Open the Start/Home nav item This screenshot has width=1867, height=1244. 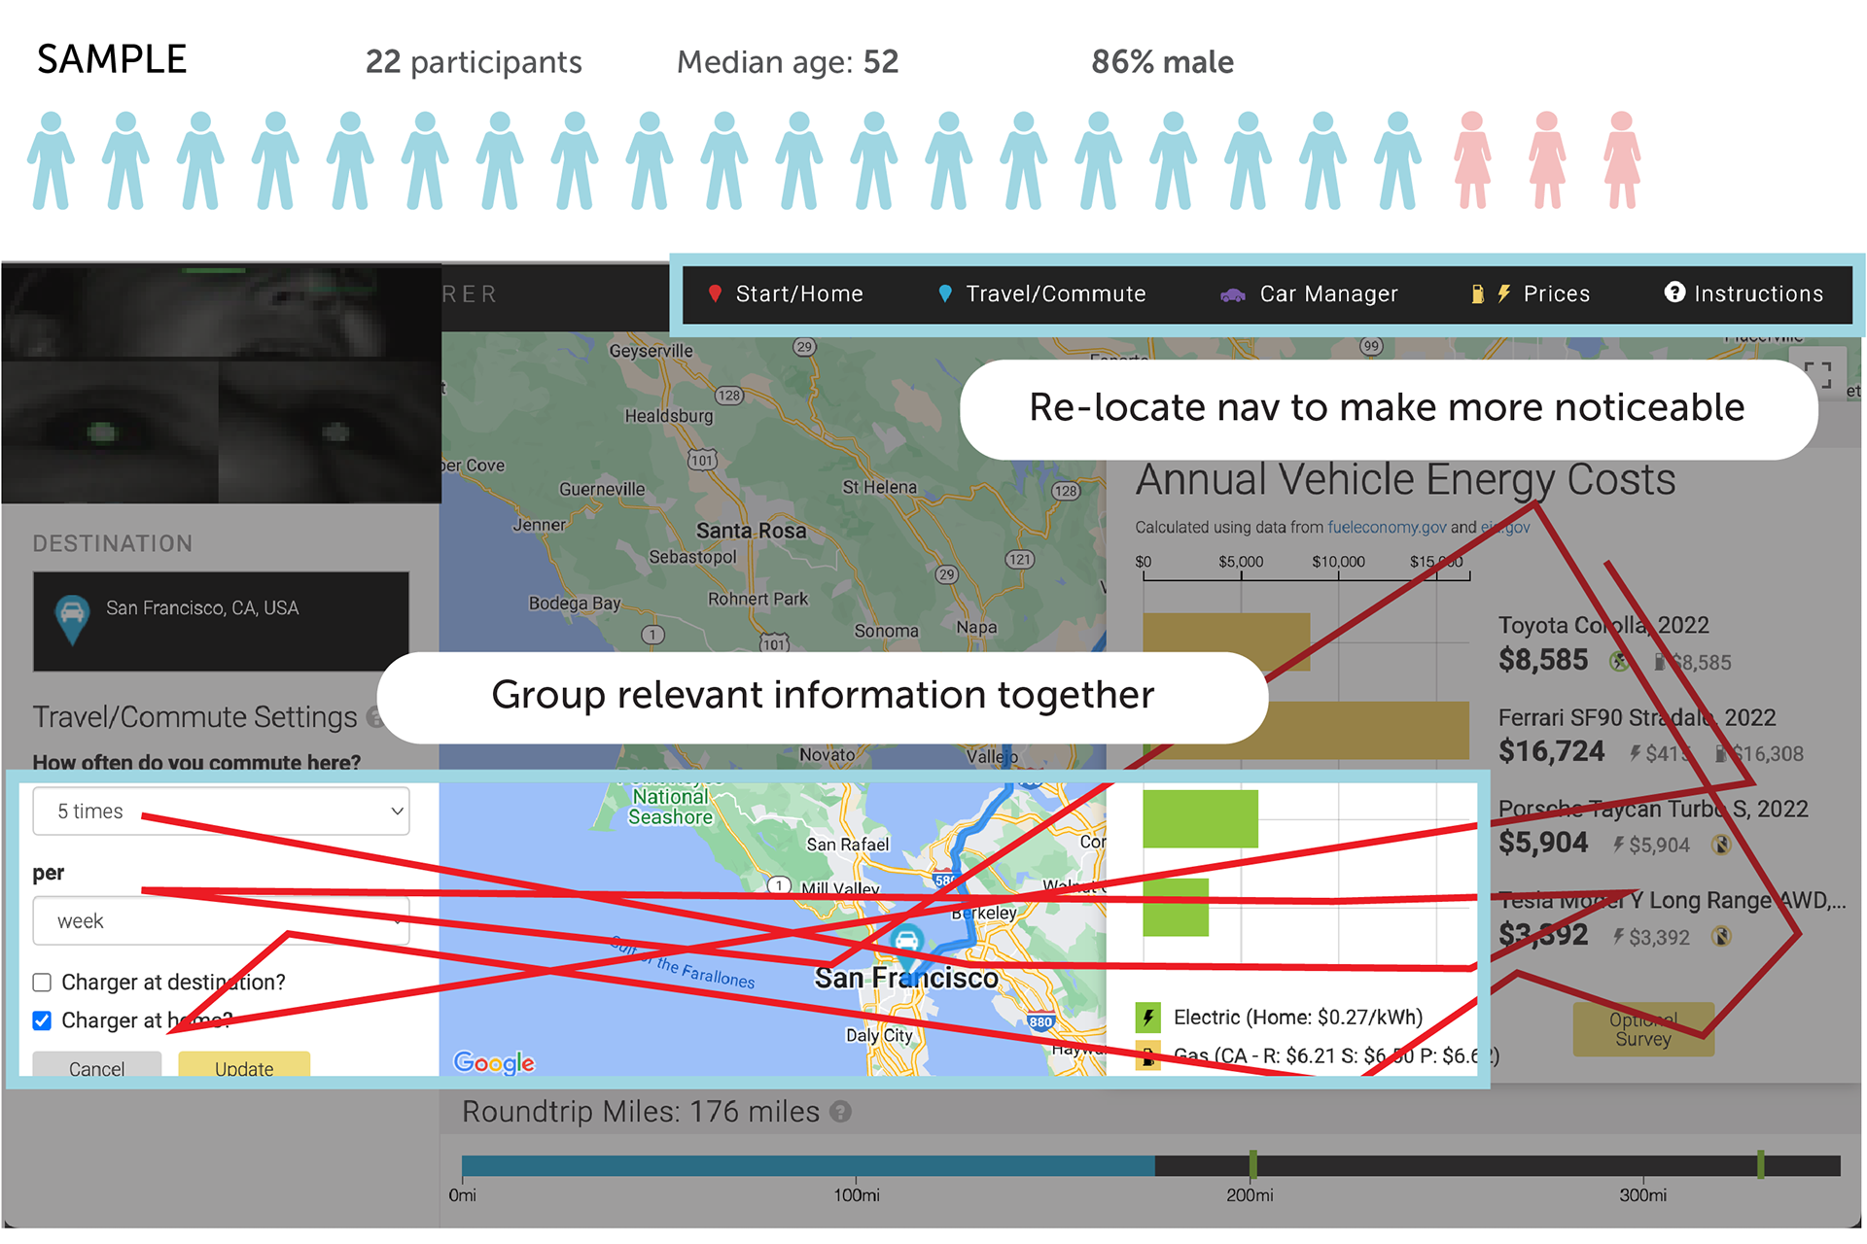[786, 294]
